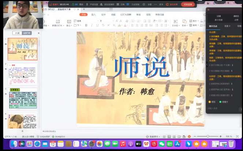Image resolution: width=243 pixels, height=151 pixels.
Task: Align text right in the ribbon
Action: point(142,25)
